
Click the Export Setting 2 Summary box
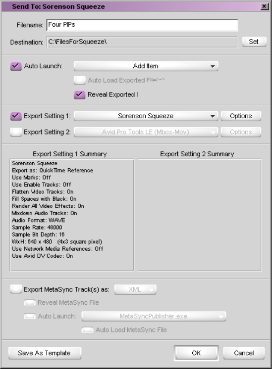pos(199,215)
